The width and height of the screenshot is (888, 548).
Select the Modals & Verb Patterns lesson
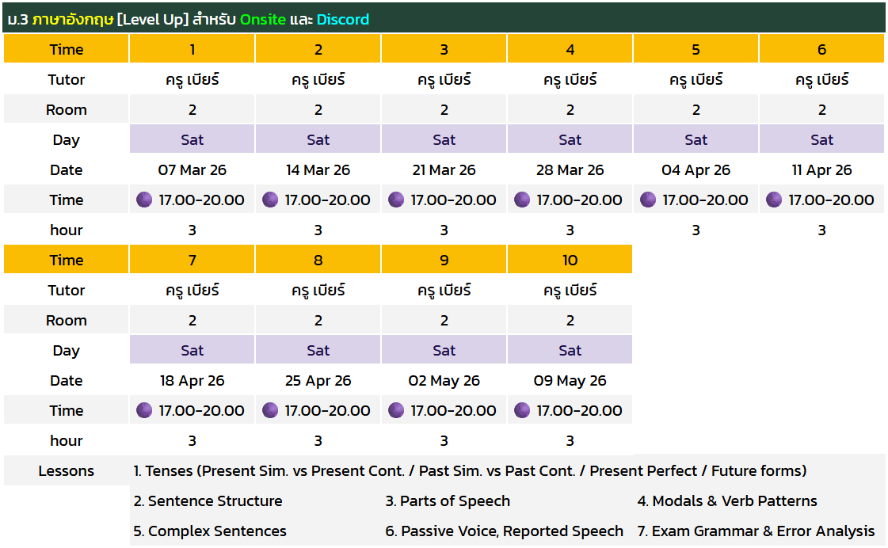click(726, 500)
